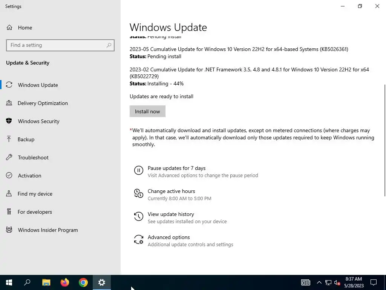Launch File Explorer from the taskbar

point(46,282)
